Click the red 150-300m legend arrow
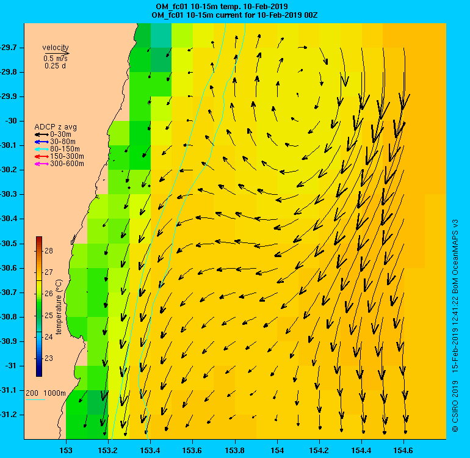Viewport: 470px width, 458px height. [42, 156]
